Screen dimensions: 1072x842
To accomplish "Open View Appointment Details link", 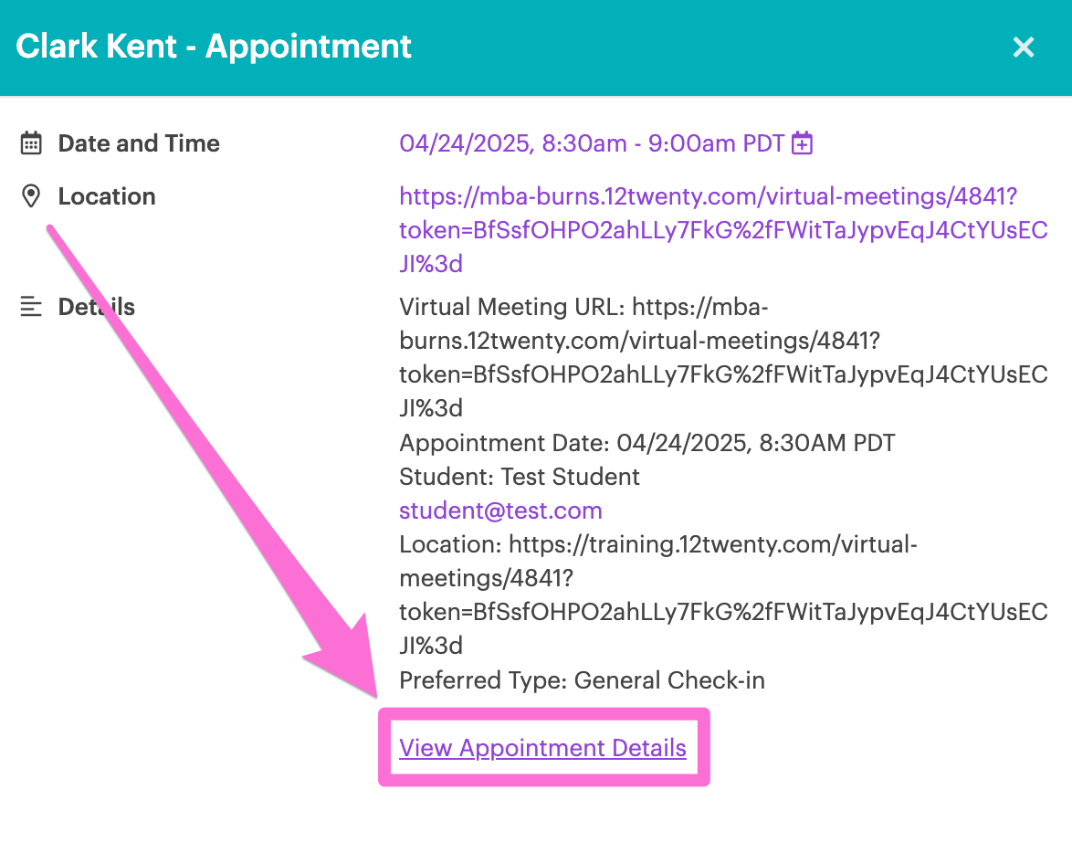I will point(542,748).
